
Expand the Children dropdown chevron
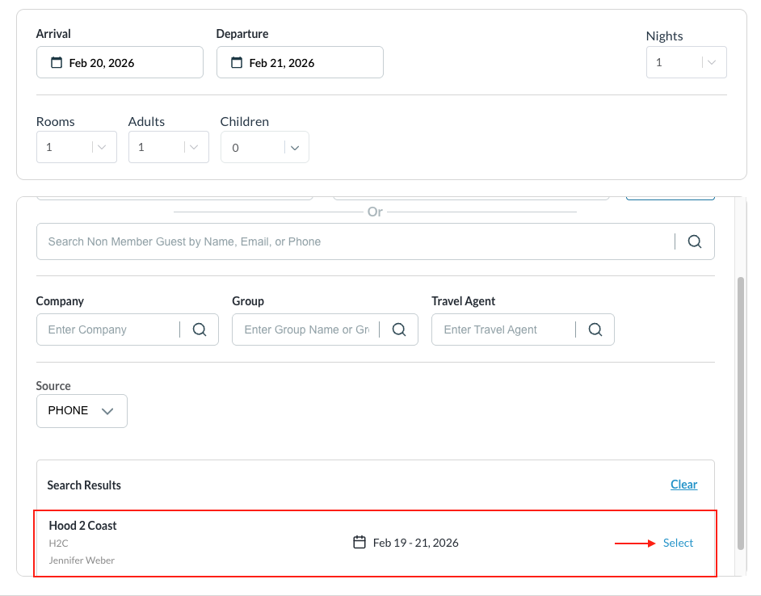coord(295,148)
